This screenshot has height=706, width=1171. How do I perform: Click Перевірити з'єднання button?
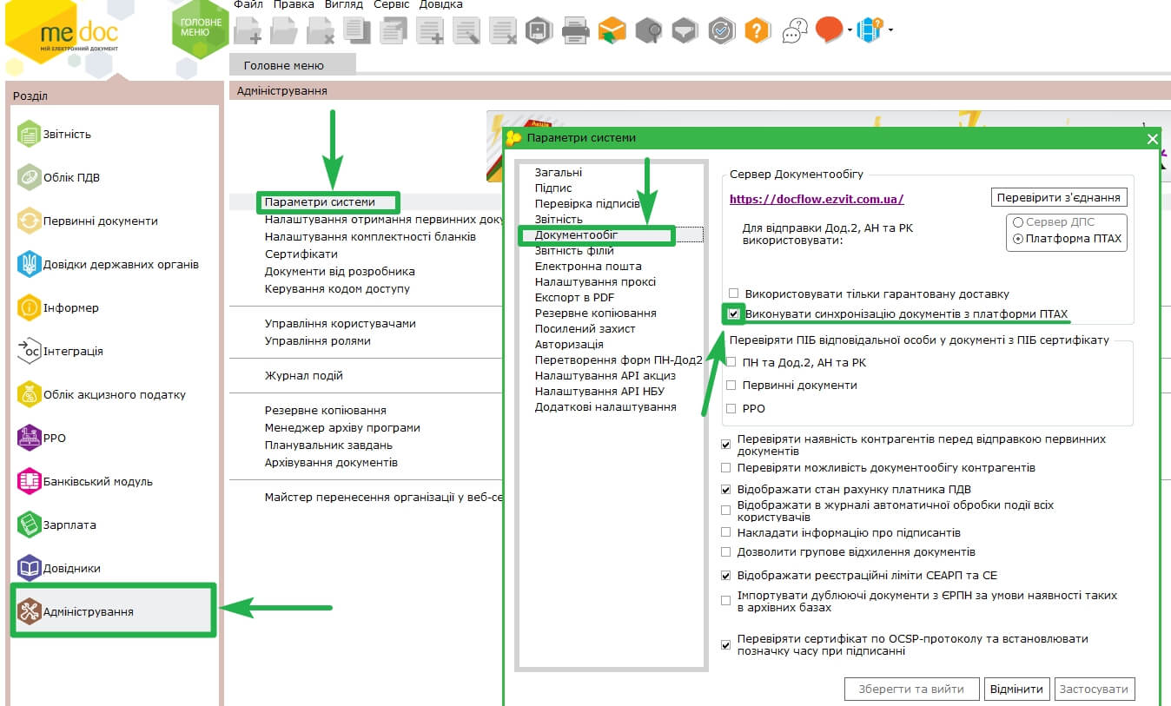(1060, 197)
